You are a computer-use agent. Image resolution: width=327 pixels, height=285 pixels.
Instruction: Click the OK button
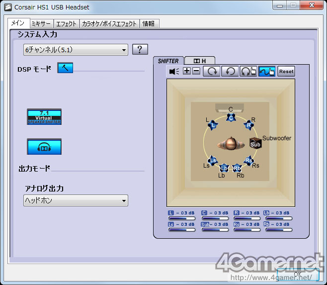click(x=298, y=275)
